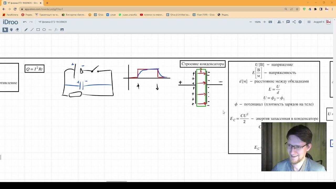
Task: Activate the hand pan tool
Action: [x=11, y=30]
